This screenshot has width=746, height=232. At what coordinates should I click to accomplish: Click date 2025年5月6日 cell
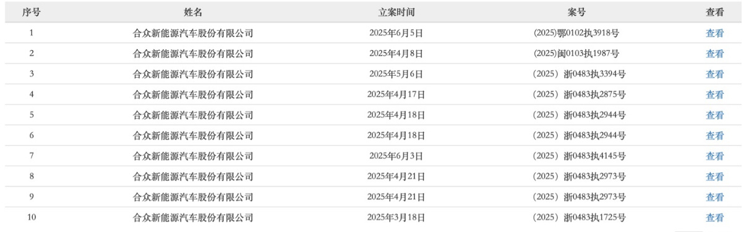[396, 74]
